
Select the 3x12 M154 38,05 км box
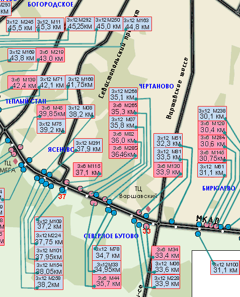(x=49, y=268)
